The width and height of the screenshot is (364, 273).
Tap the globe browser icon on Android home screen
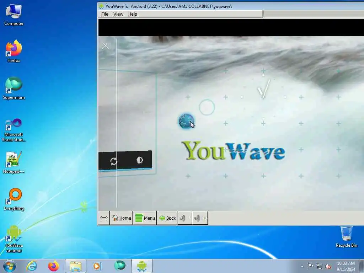point(186,121)
